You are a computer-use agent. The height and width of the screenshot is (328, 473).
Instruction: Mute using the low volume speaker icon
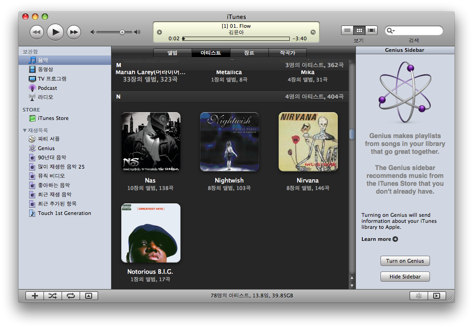pyautogui.click(x=93, y=32)
